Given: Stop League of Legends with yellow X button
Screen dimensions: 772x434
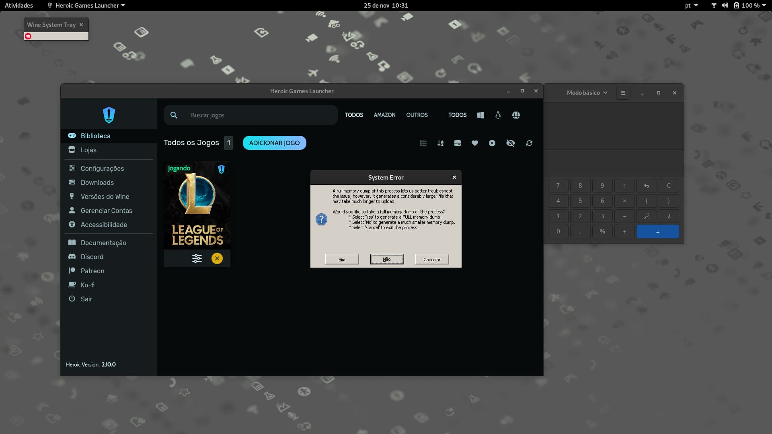Looking at the screenshot, I should tap(217, 258).
